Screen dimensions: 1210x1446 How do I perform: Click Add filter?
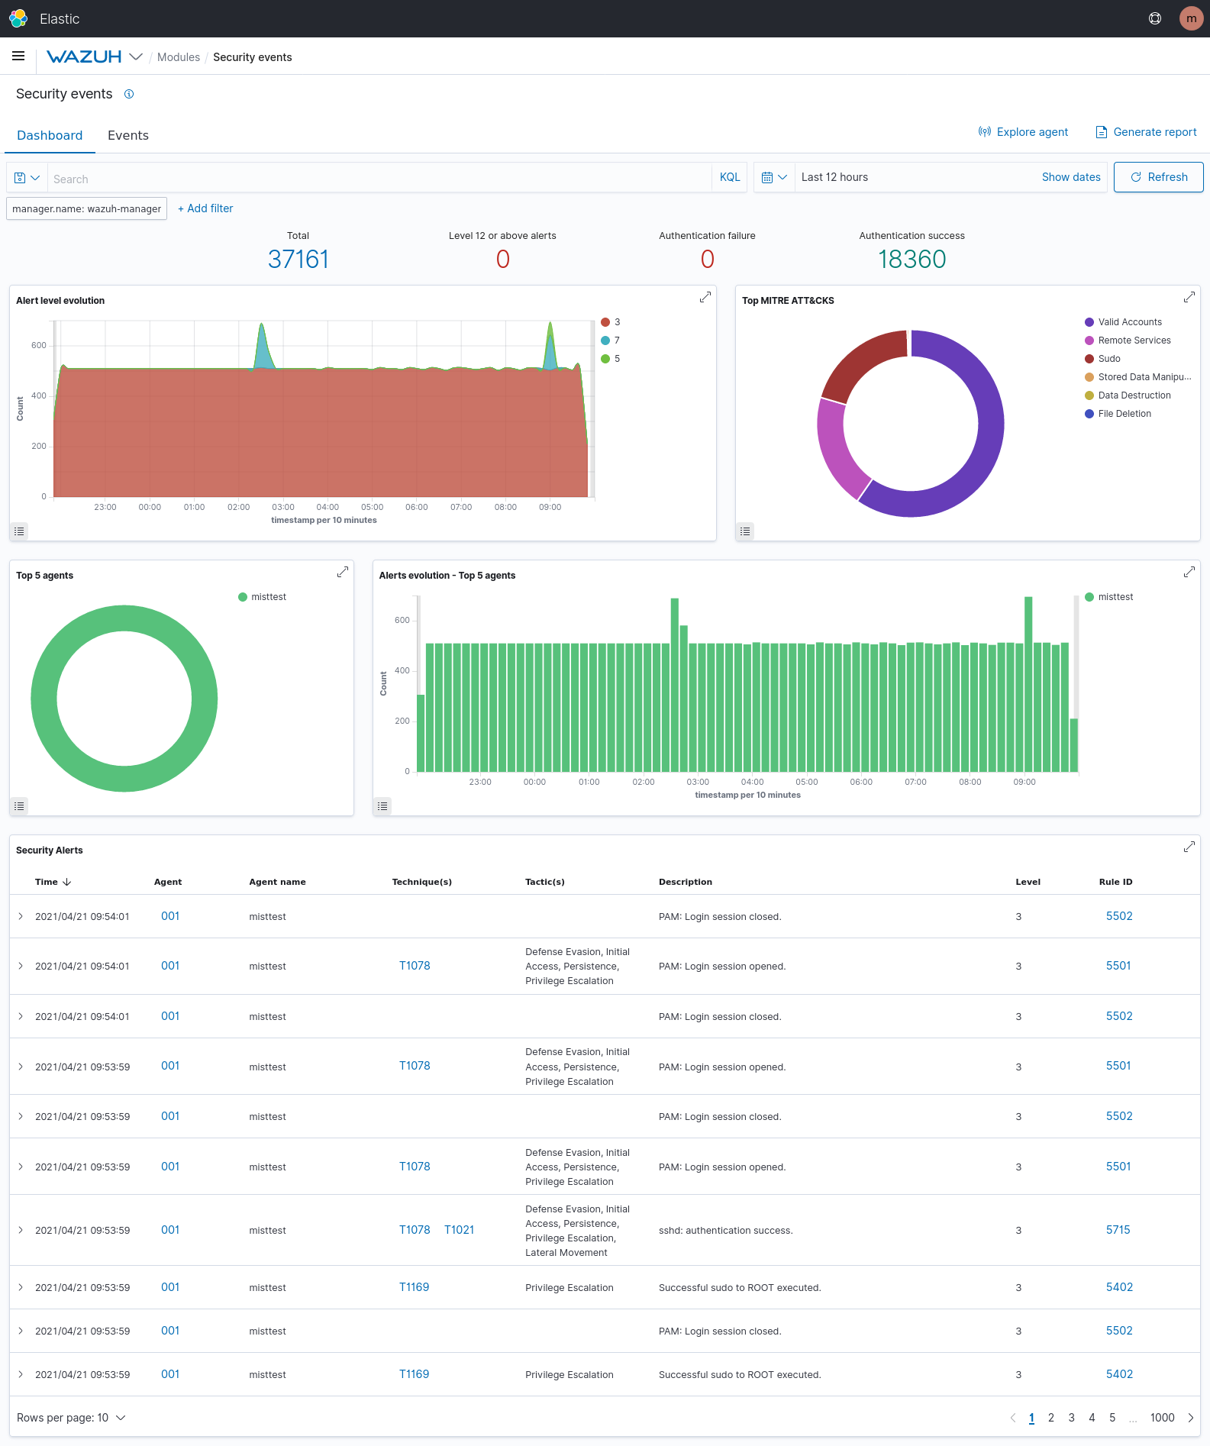[205, 208]
